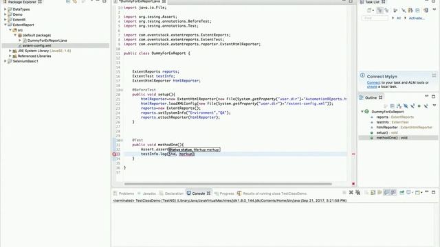The image size is (440, 247).
Task: Maximize the Console panel
Action: pos(434,192)
